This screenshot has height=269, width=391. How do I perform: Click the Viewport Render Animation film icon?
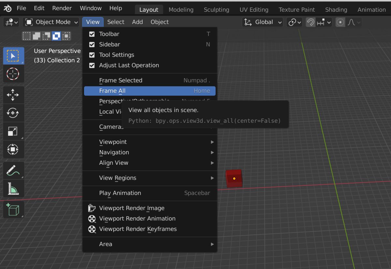92,219
